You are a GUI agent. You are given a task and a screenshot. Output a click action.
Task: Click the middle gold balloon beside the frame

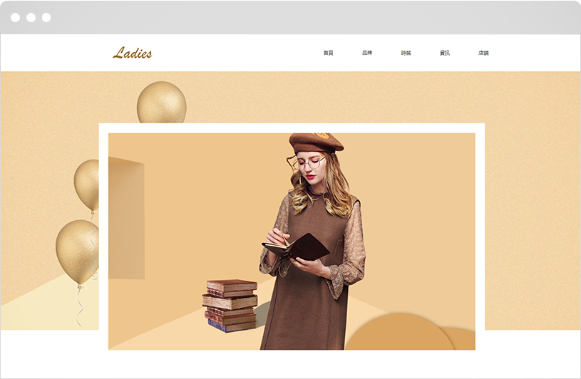point(88,185)
